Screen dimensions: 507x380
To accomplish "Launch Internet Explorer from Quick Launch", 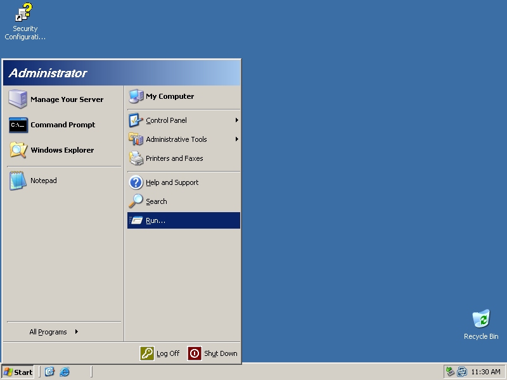I will 65,372.
